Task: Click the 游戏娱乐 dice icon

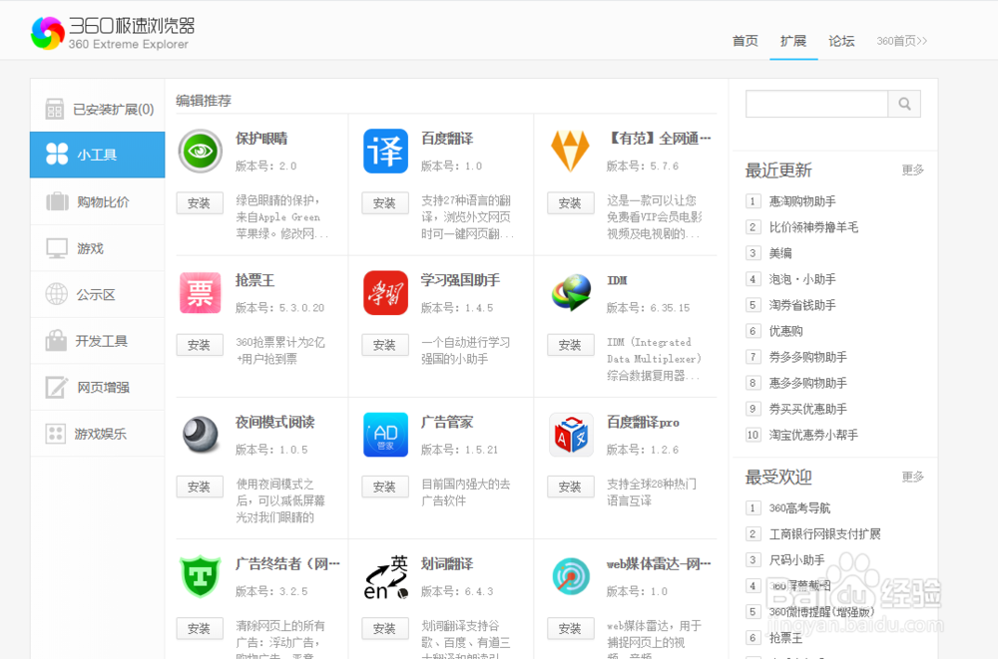Action: point(55,434)
